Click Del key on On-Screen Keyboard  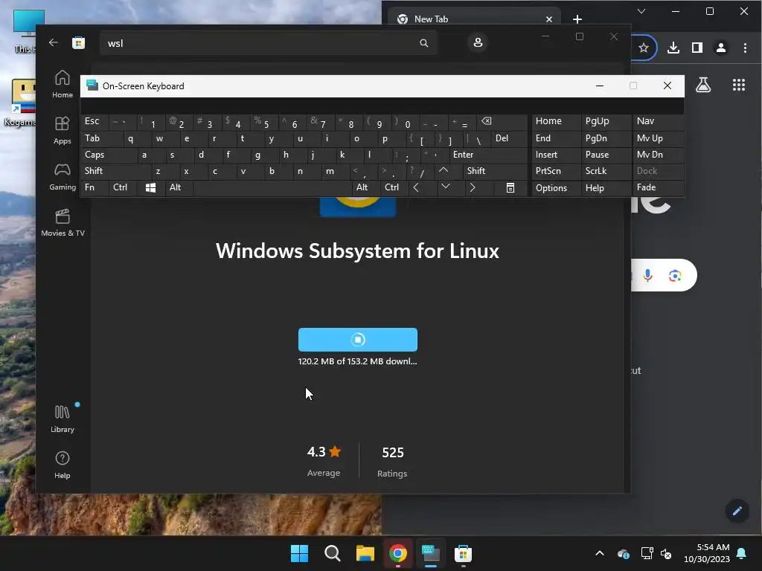509,138
